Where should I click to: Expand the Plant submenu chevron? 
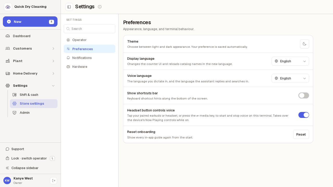53,61
